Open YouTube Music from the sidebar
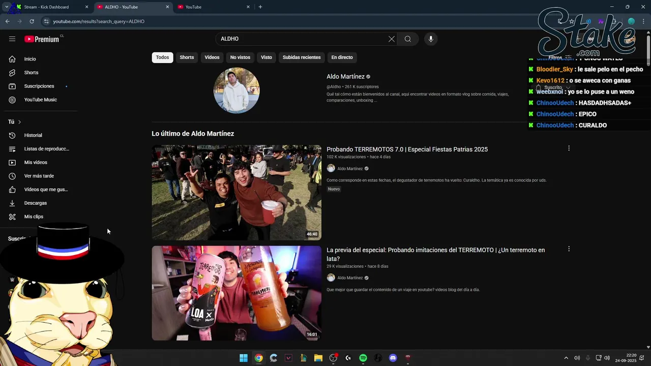651x366 pixels. [x=41, y=100]
